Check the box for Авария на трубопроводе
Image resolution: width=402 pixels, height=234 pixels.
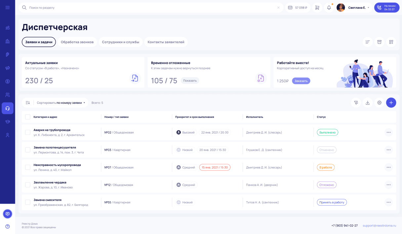[x=28, y=133]
